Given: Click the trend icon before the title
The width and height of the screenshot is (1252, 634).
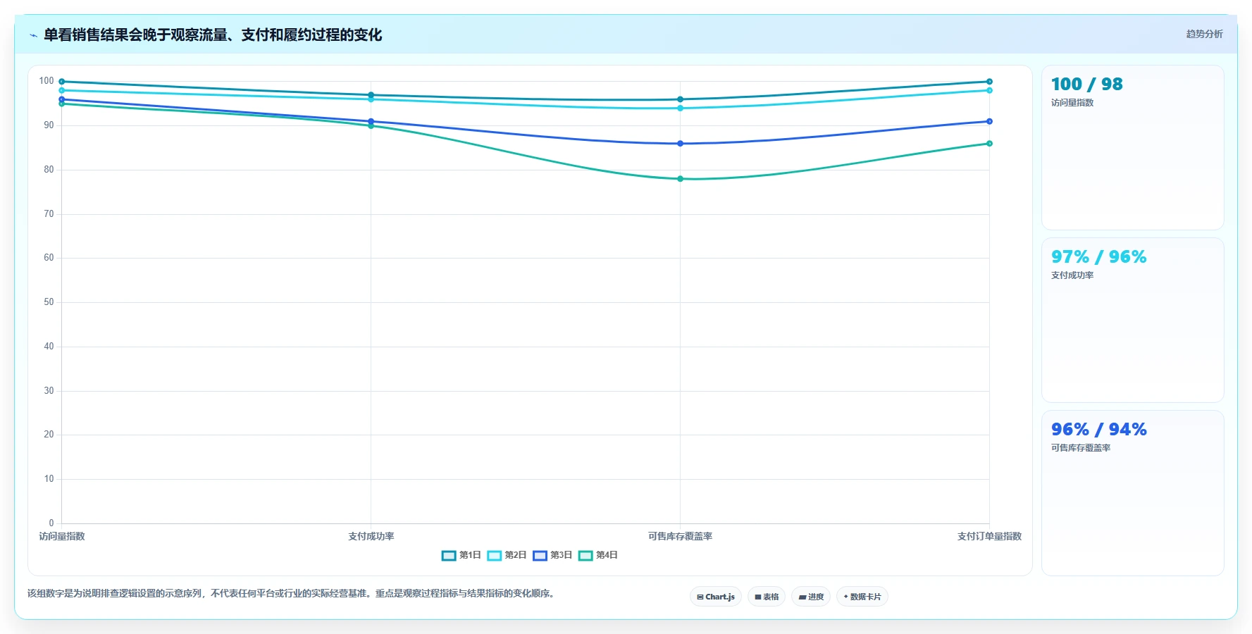Looking at the screenshot, I should pyautogui.click(x=33, y=35).
